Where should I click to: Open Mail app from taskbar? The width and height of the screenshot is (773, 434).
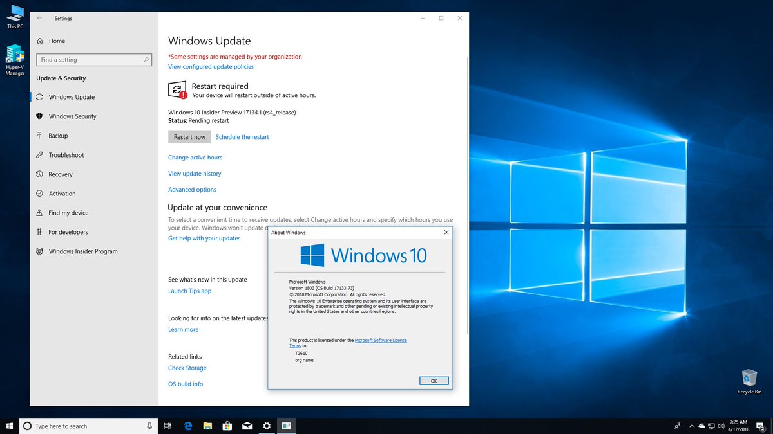coord(247,426)
